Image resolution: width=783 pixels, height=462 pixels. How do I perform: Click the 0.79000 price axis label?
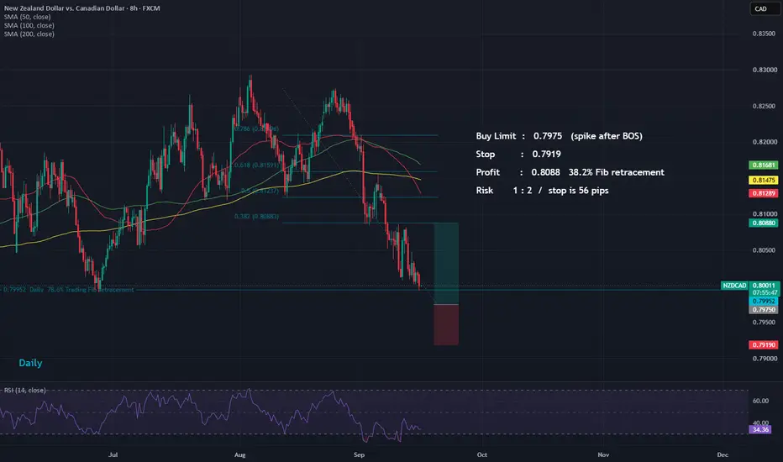[765, 359]
